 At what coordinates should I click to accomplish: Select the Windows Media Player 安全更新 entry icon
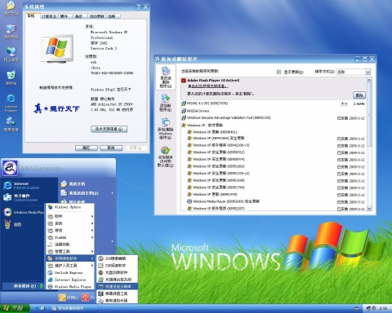coord(189,201)
